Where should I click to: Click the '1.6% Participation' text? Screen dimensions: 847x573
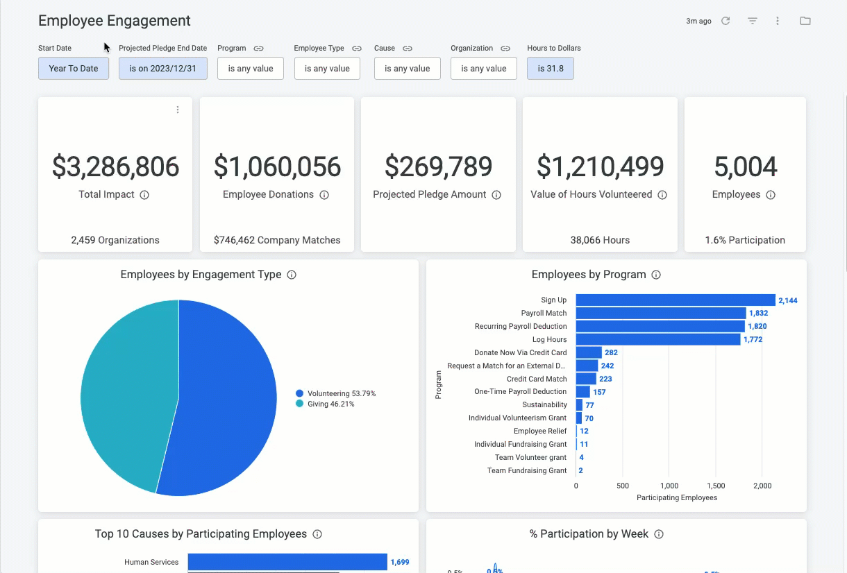[x=745, y=240]
